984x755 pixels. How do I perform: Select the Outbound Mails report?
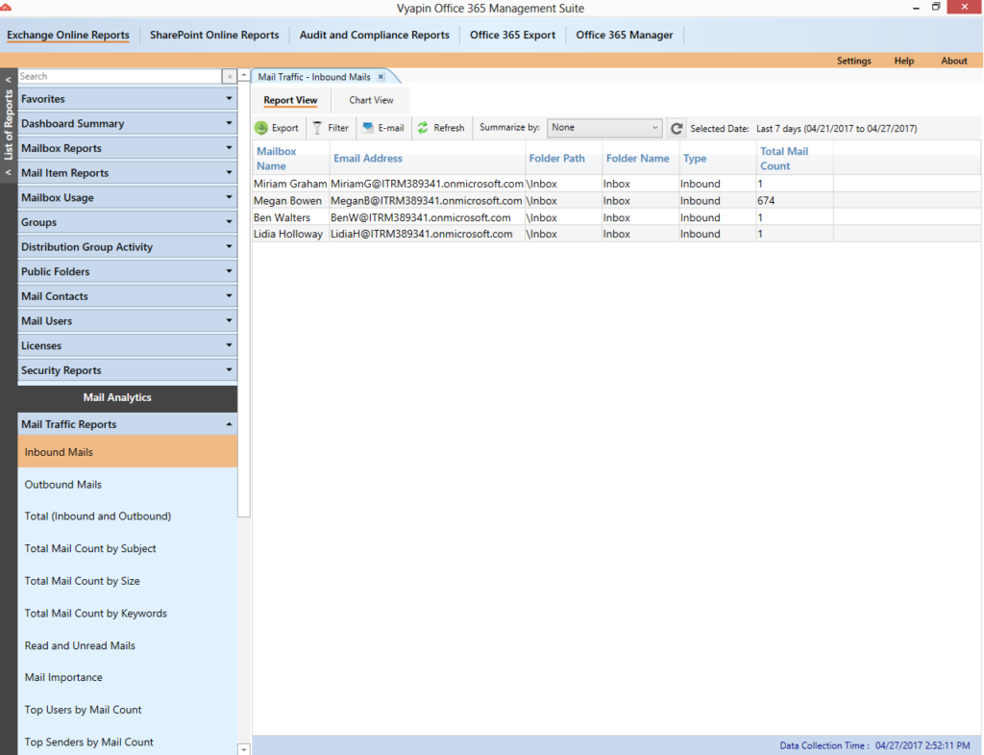[128, 485]
